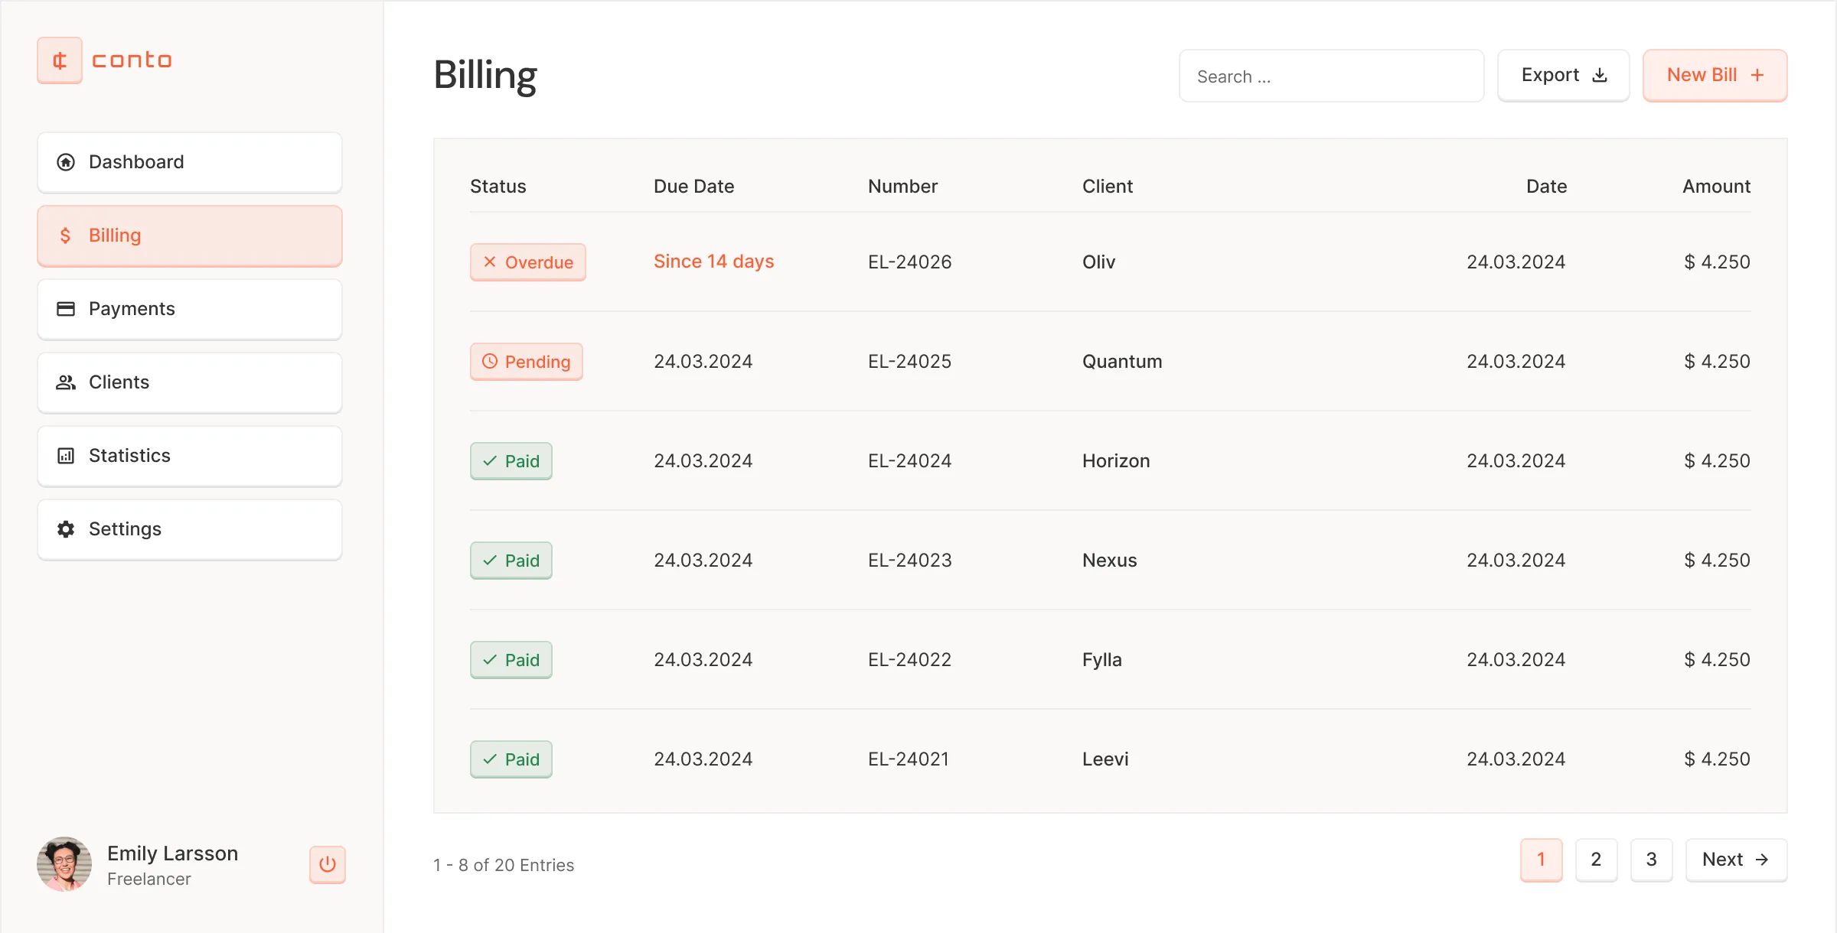This screenshot has width=1837, height=933.
Task: Click the Payments card icon
Action: tap(66, 309)
